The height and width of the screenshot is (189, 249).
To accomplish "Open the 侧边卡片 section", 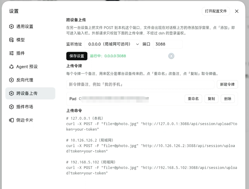I will tap(30, 120).
